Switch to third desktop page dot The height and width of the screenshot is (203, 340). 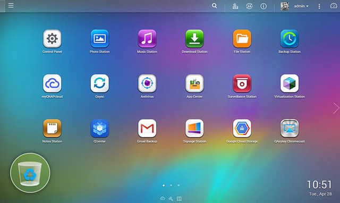pos(178,185)
